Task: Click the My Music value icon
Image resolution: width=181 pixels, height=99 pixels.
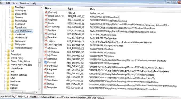Action: pyautogui.click(x=46, y=48)
